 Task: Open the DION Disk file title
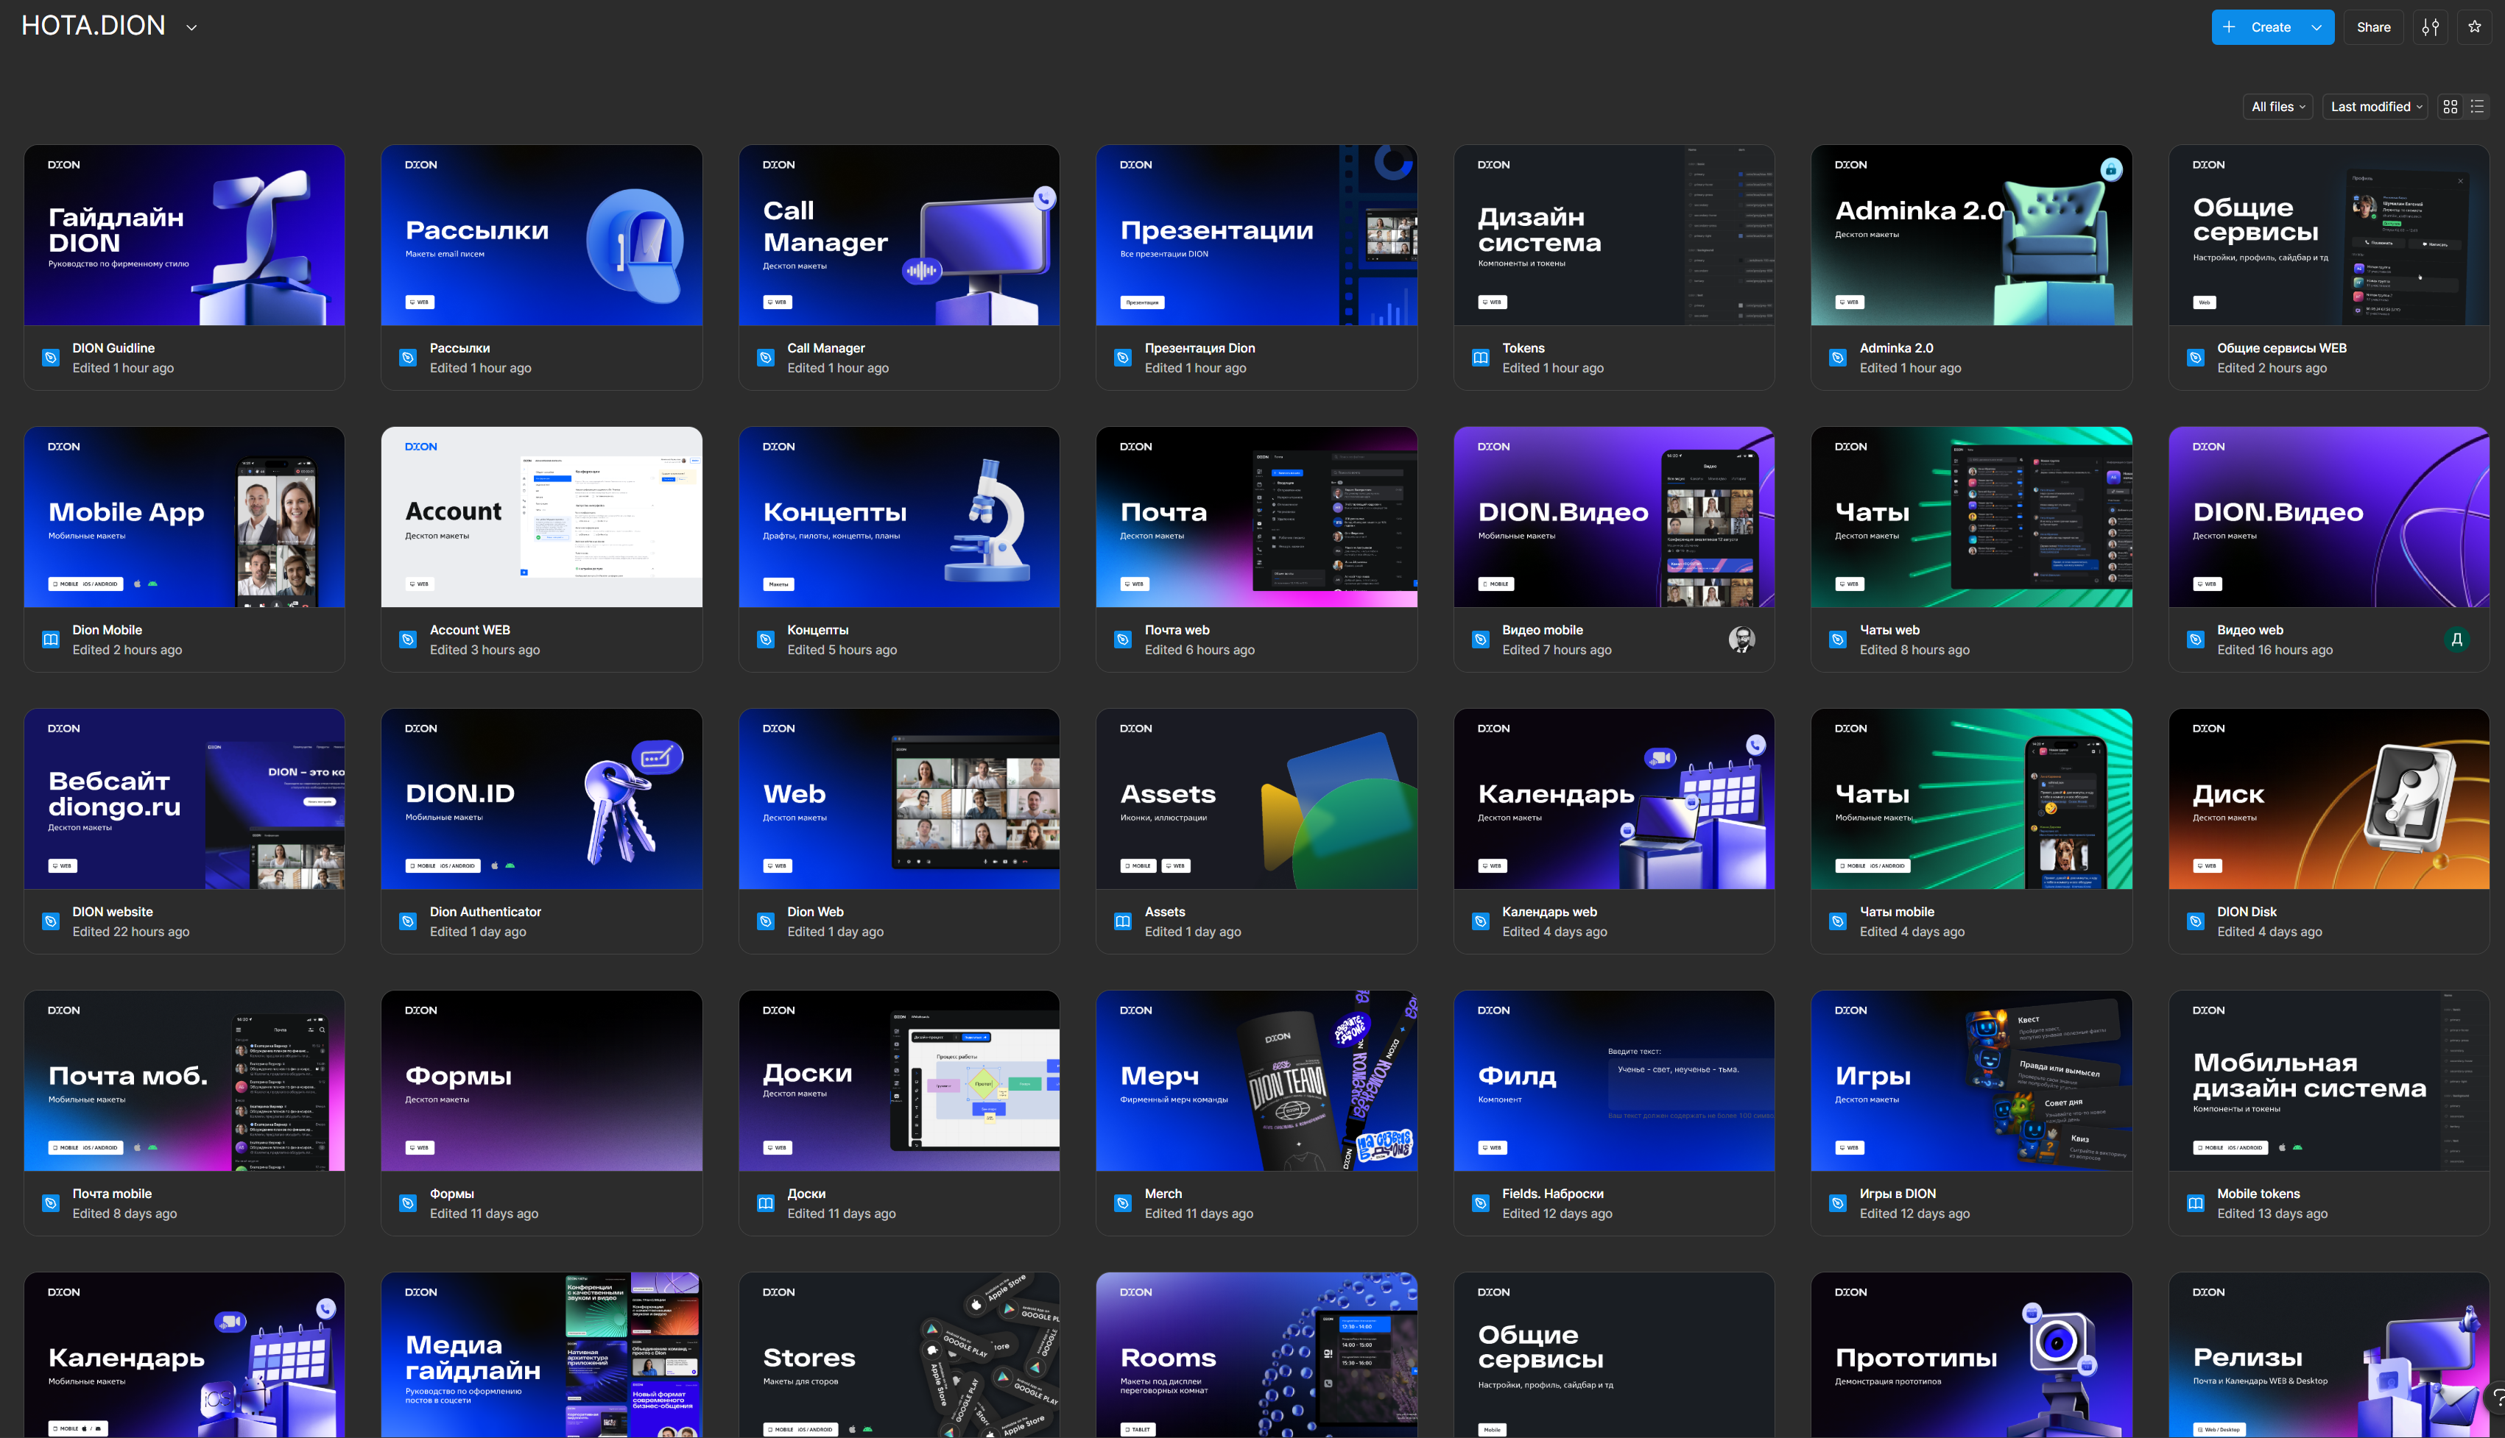click(x=2246, y=912)
